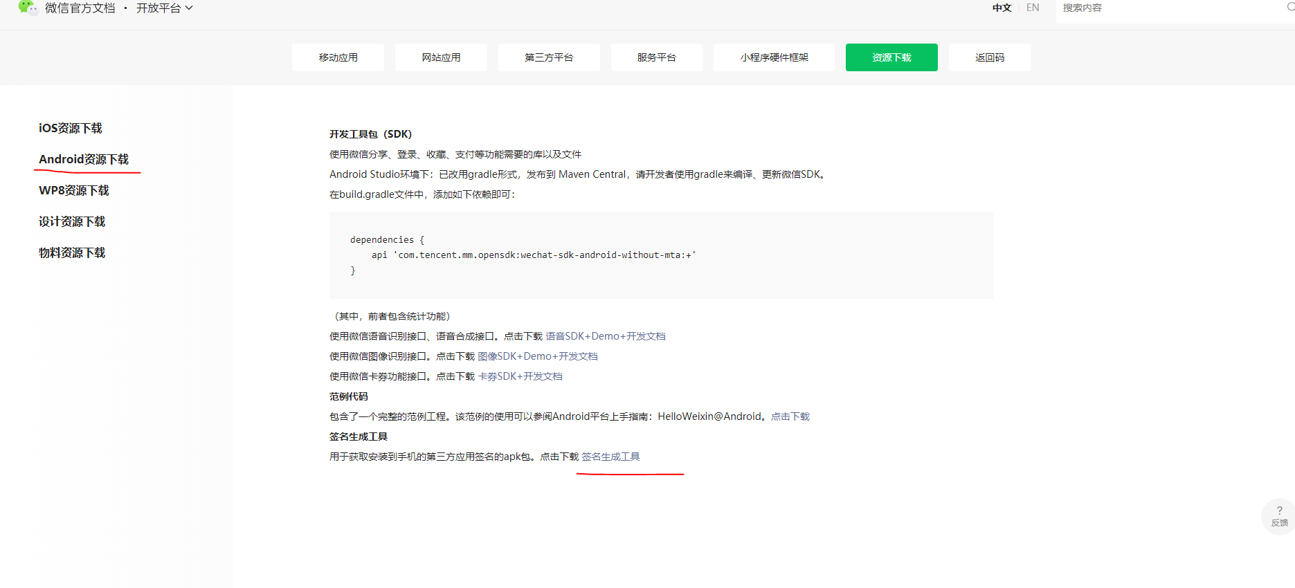Click the 微信官方文档 title text
Image resolution: width=1295 pixels, height=588 pixels.
point(80,8)
